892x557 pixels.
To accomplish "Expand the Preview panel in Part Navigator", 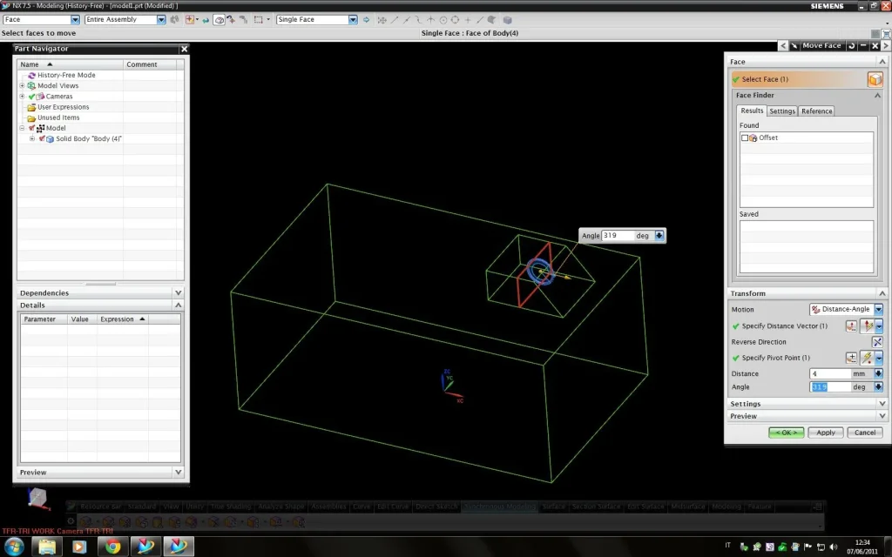I will 178,473.
